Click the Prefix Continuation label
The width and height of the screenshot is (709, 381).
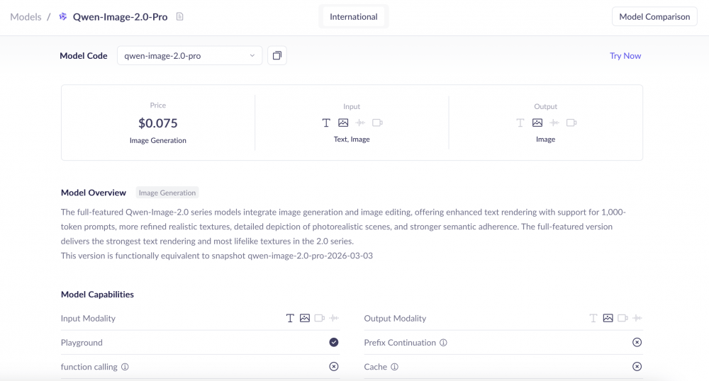tap(400, 343)
